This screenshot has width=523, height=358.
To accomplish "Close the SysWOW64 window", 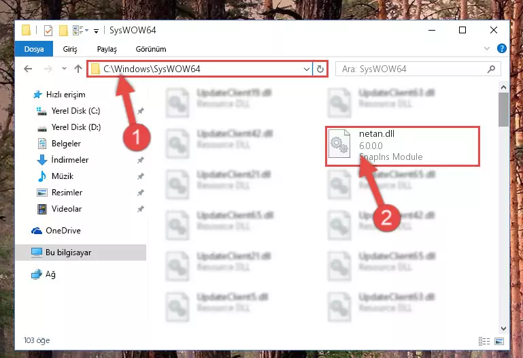I will [x=494, y=31].
